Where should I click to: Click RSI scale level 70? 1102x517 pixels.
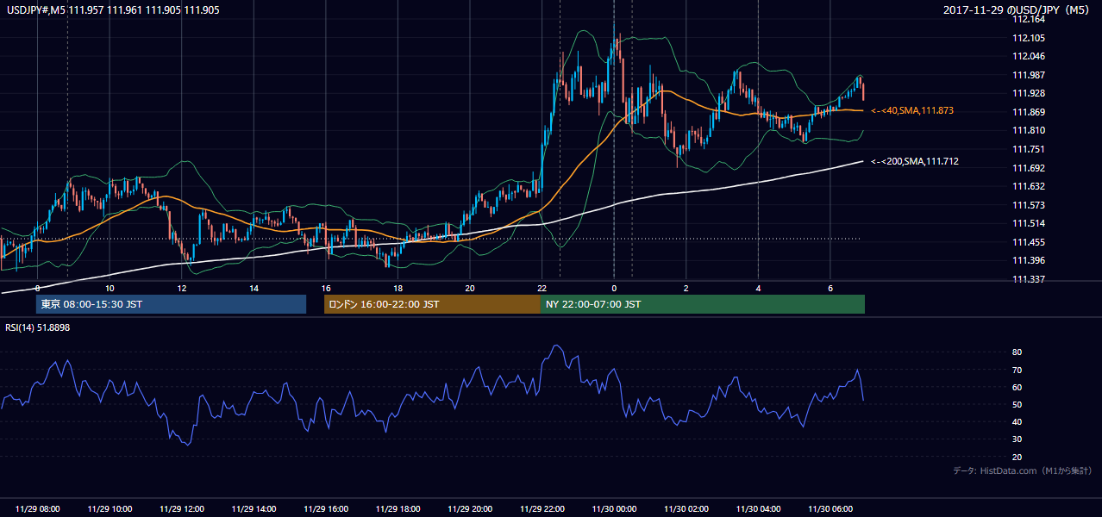1017,370
